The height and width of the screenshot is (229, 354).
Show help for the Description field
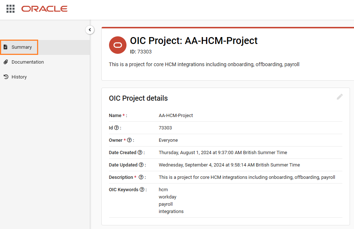click(141, 177)
